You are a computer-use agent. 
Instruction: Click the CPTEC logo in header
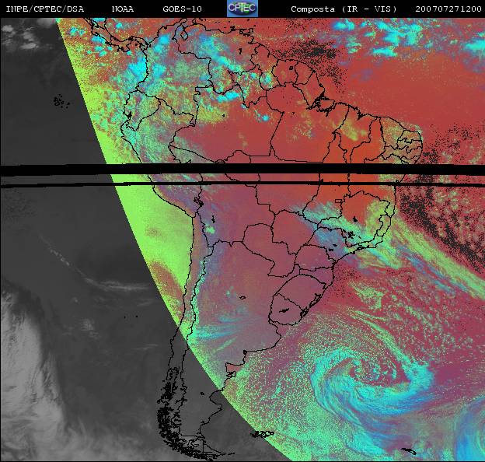(242, 9)
